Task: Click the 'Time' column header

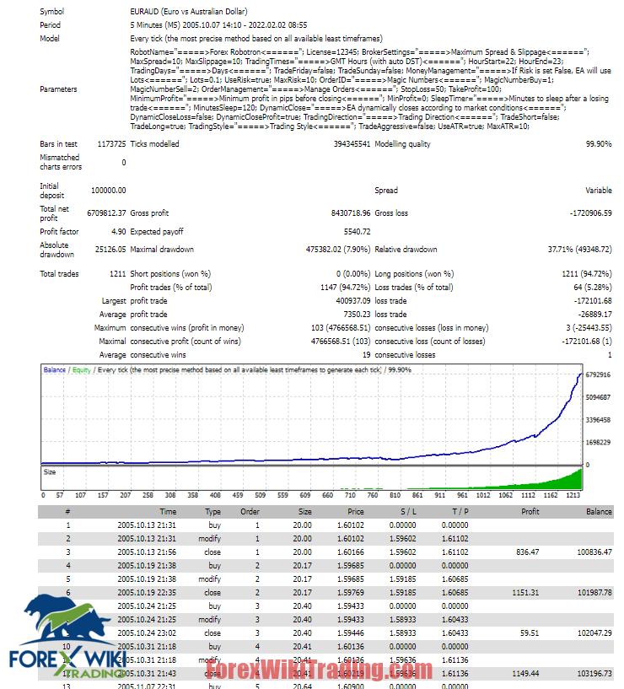Action: [168, 512]
